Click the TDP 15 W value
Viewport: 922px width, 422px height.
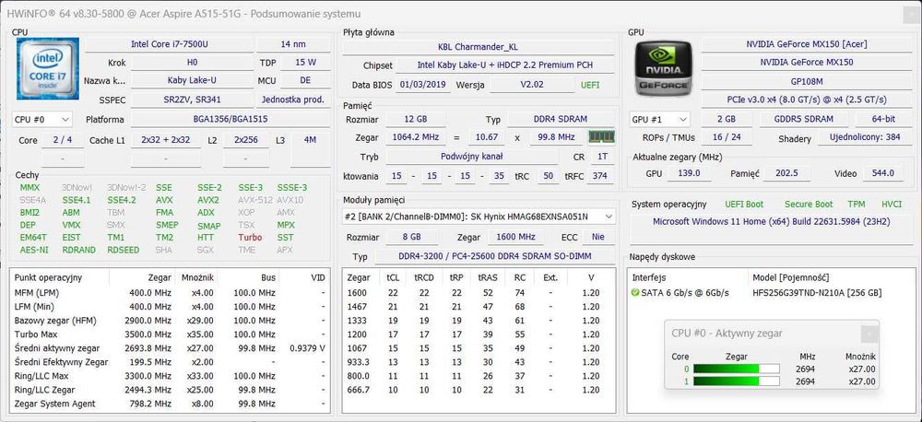tap(305, 63)
